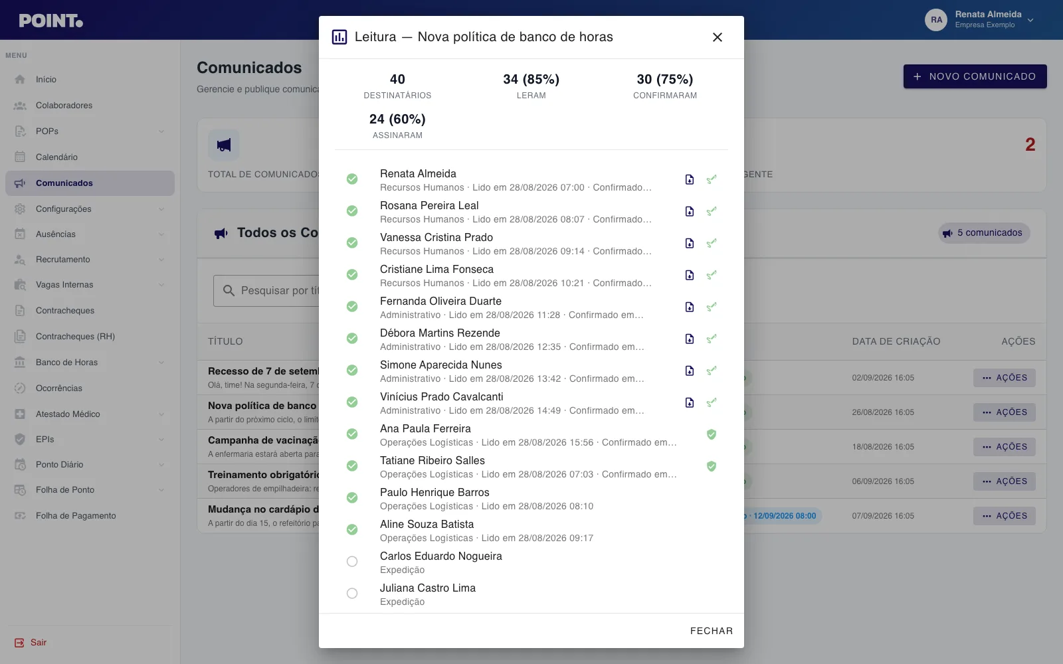Expand the POPs sidebar menu
This screenshot has height=664, width=1063.
90,131
